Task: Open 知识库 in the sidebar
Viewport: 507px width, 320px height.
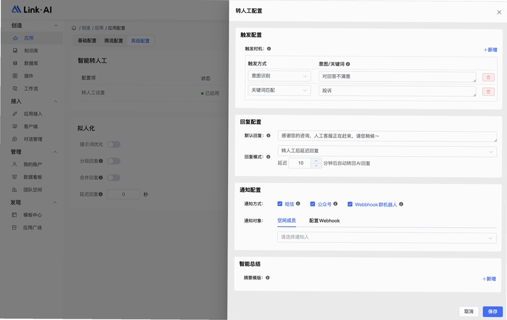Action: (x=31, y=51)
